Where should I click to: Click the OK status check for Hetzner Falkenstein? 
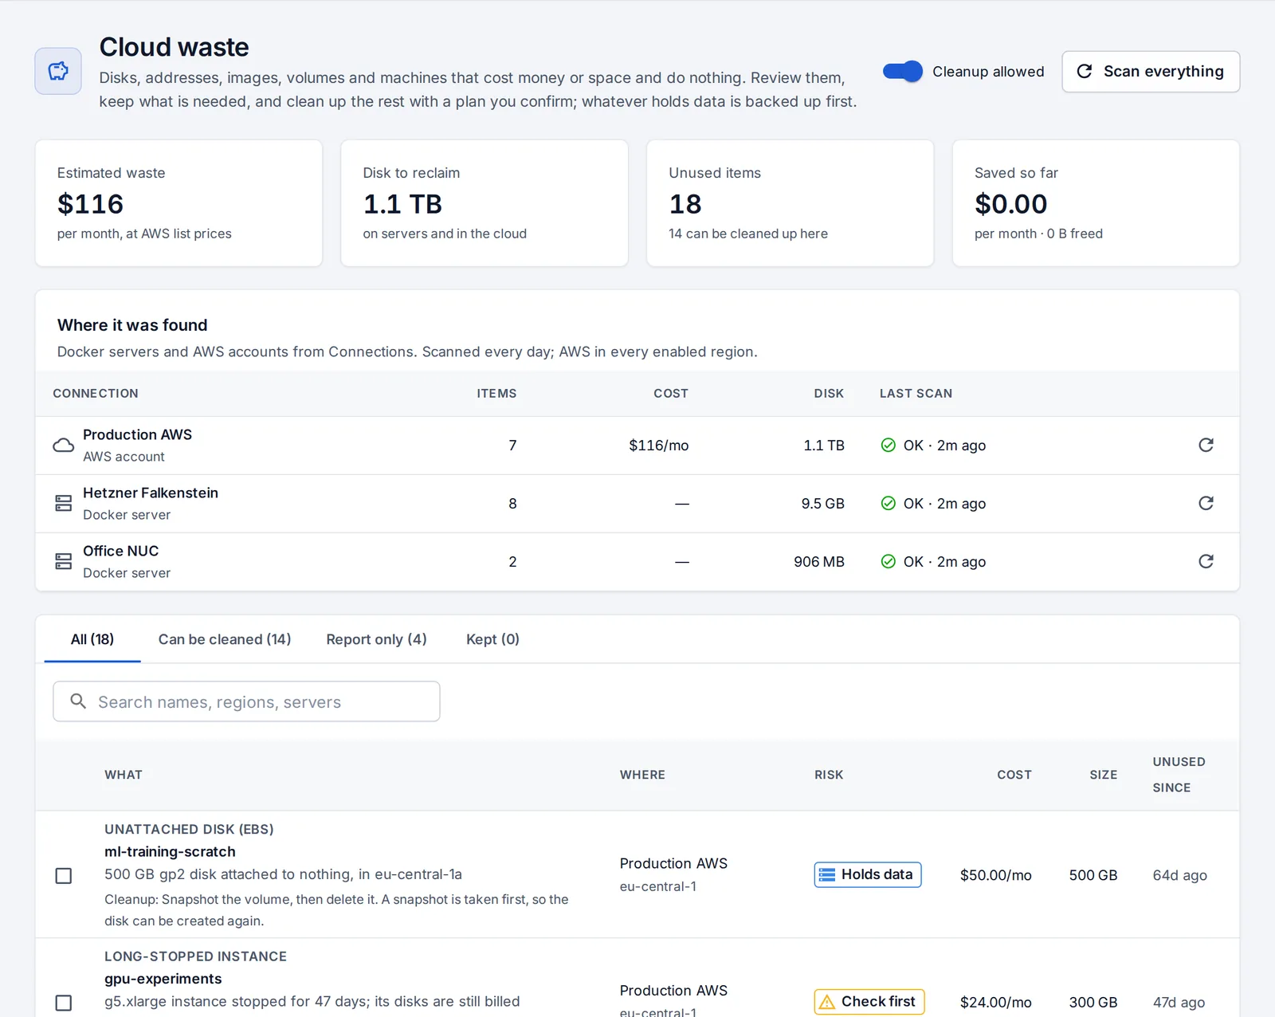click(x=889, y=503)
